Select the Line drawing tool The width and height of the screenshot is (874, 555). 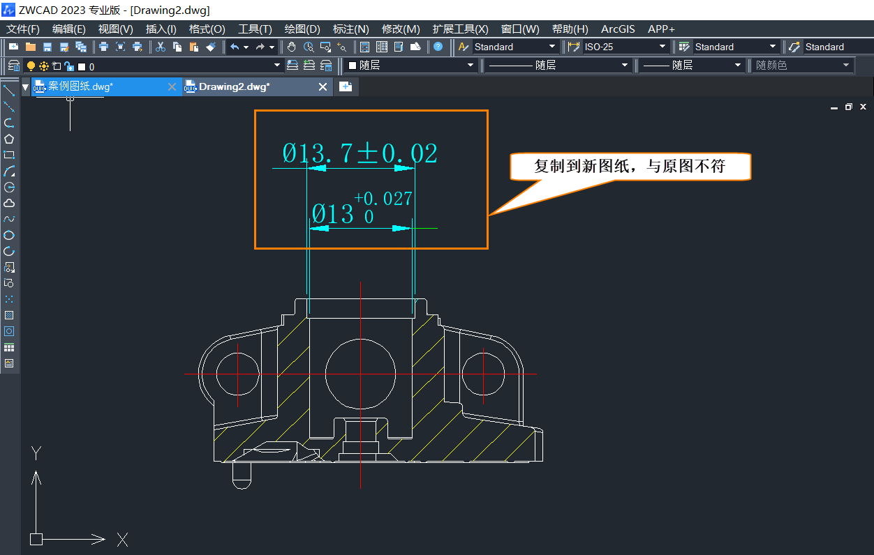point(9,90)
